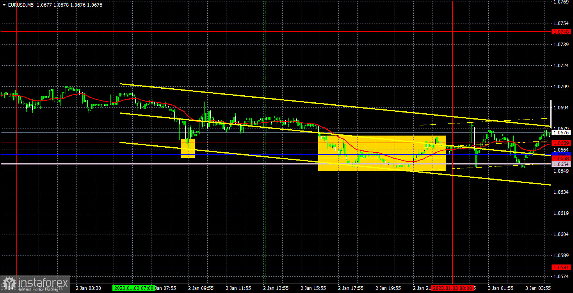Click the 1.0649 price scale value
573x293 pixels.
click(561, 171)
